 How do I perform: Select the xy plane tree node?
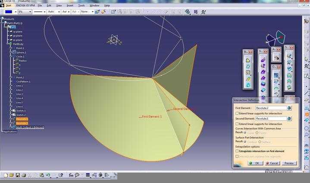[x=18, y=32]
